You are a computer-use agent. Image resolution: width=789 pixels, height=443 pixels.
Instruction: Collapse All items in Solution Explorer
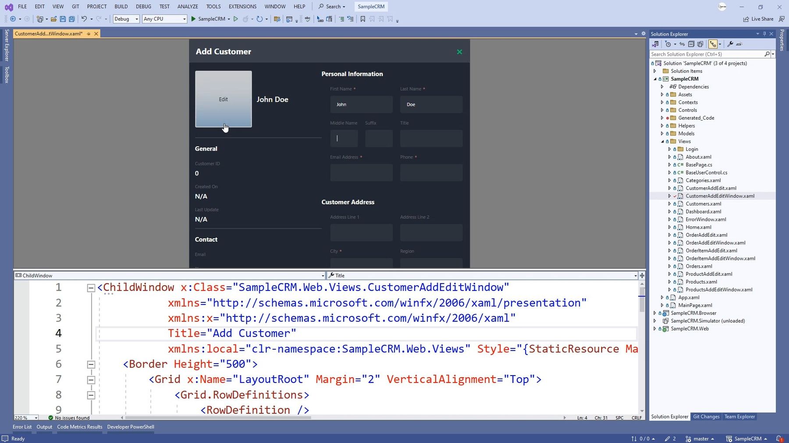[691, 44]
